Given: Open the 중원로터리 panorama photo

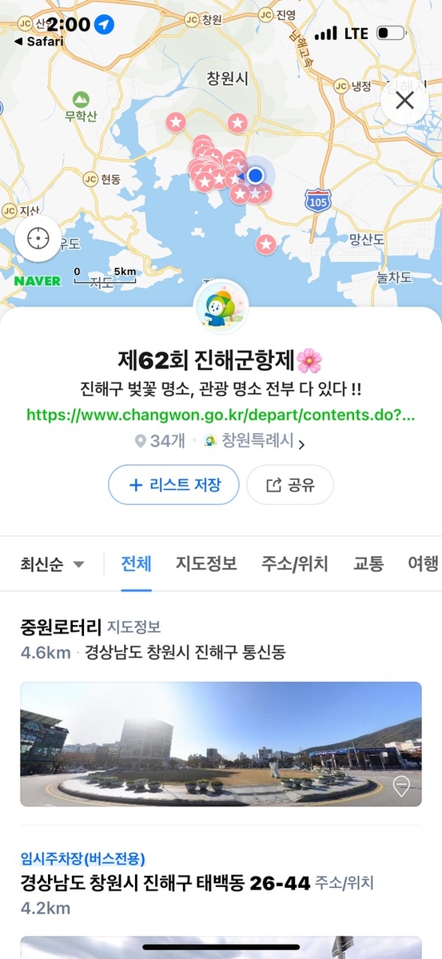Looking at the screenshot, I should pos(221,744).
